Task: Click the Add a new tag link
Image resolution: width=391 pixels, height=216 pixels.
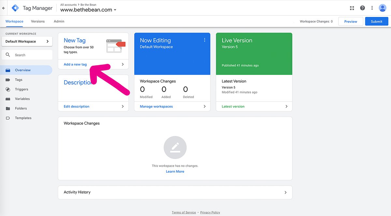Action: 75,65
